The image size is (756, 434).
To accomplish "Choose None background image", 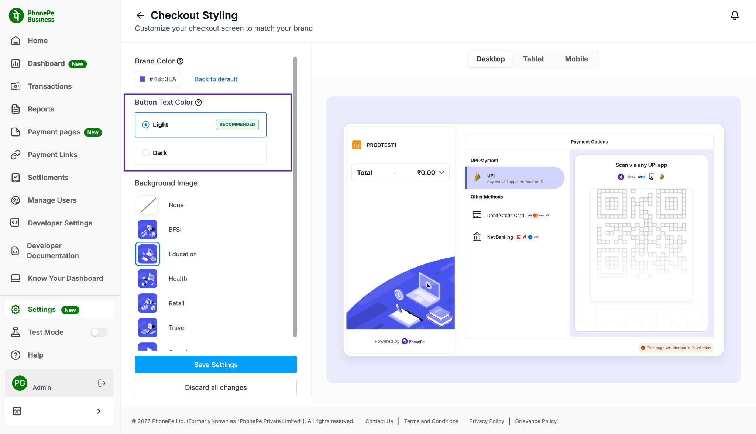I will pyautogui.click(x=148, y=205).
